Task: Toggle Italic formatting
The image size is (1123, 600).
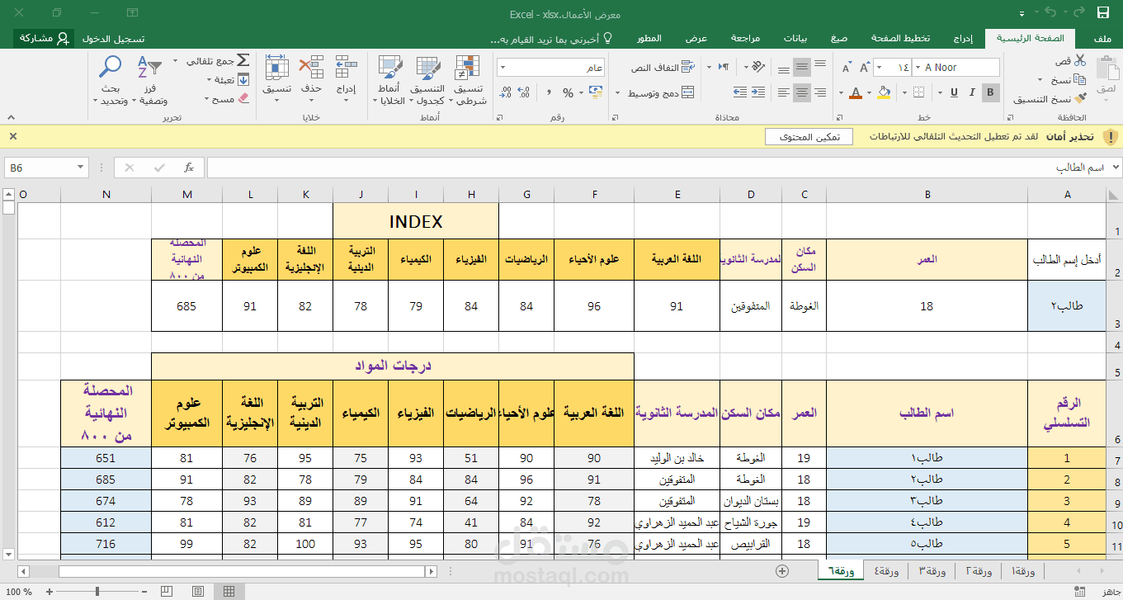Action: tap(971, 92)
